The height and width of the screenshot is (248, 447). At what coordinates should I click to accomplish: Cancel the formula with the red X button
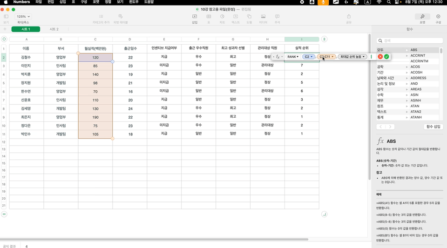click(x=380, y=57)
